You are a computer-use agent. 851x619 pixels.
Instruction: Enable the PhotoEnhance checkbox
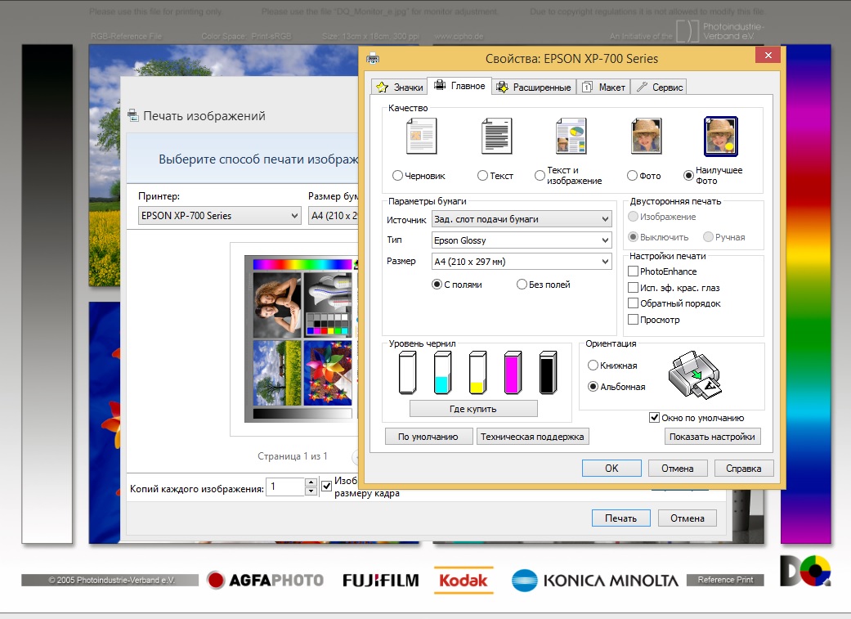[633, 271]
